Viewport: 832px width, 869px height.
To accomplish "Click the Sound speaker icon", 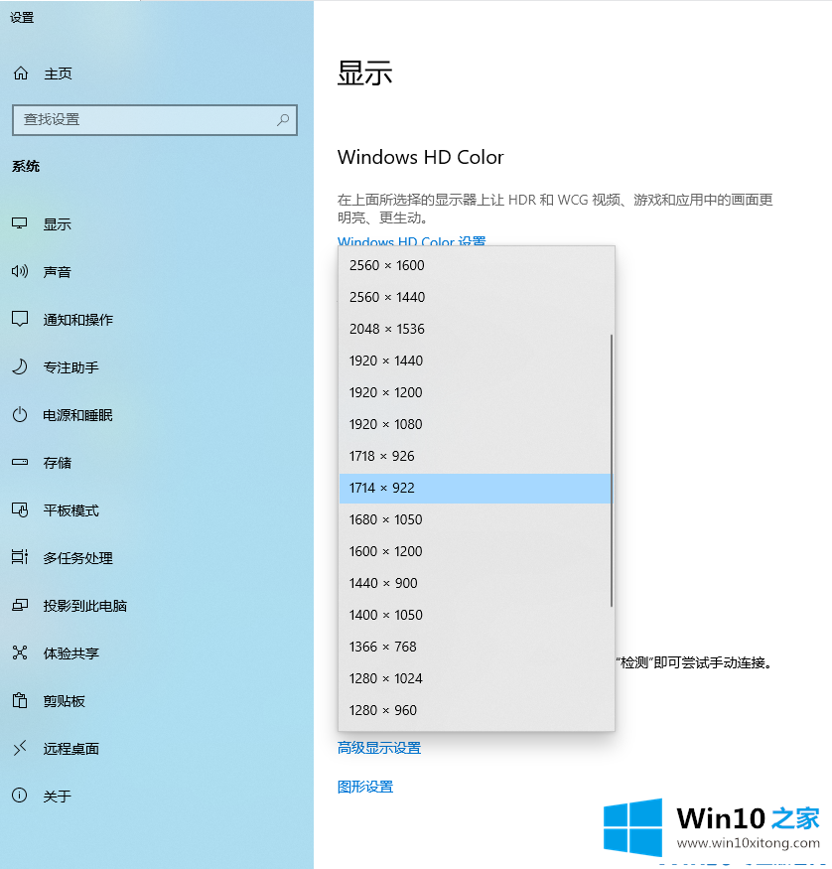I will (20, 271).
